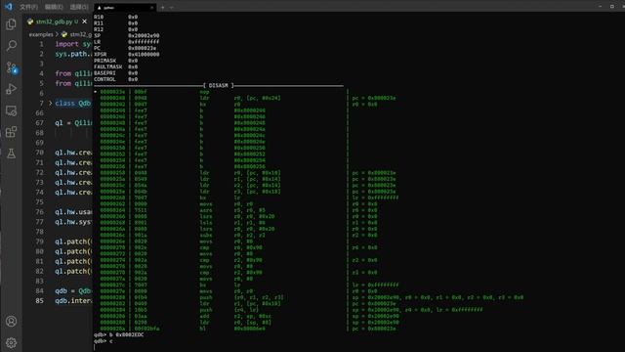625x352 pixels.
Task: Click the BASEPRI register label
Action: pos(104,73)
